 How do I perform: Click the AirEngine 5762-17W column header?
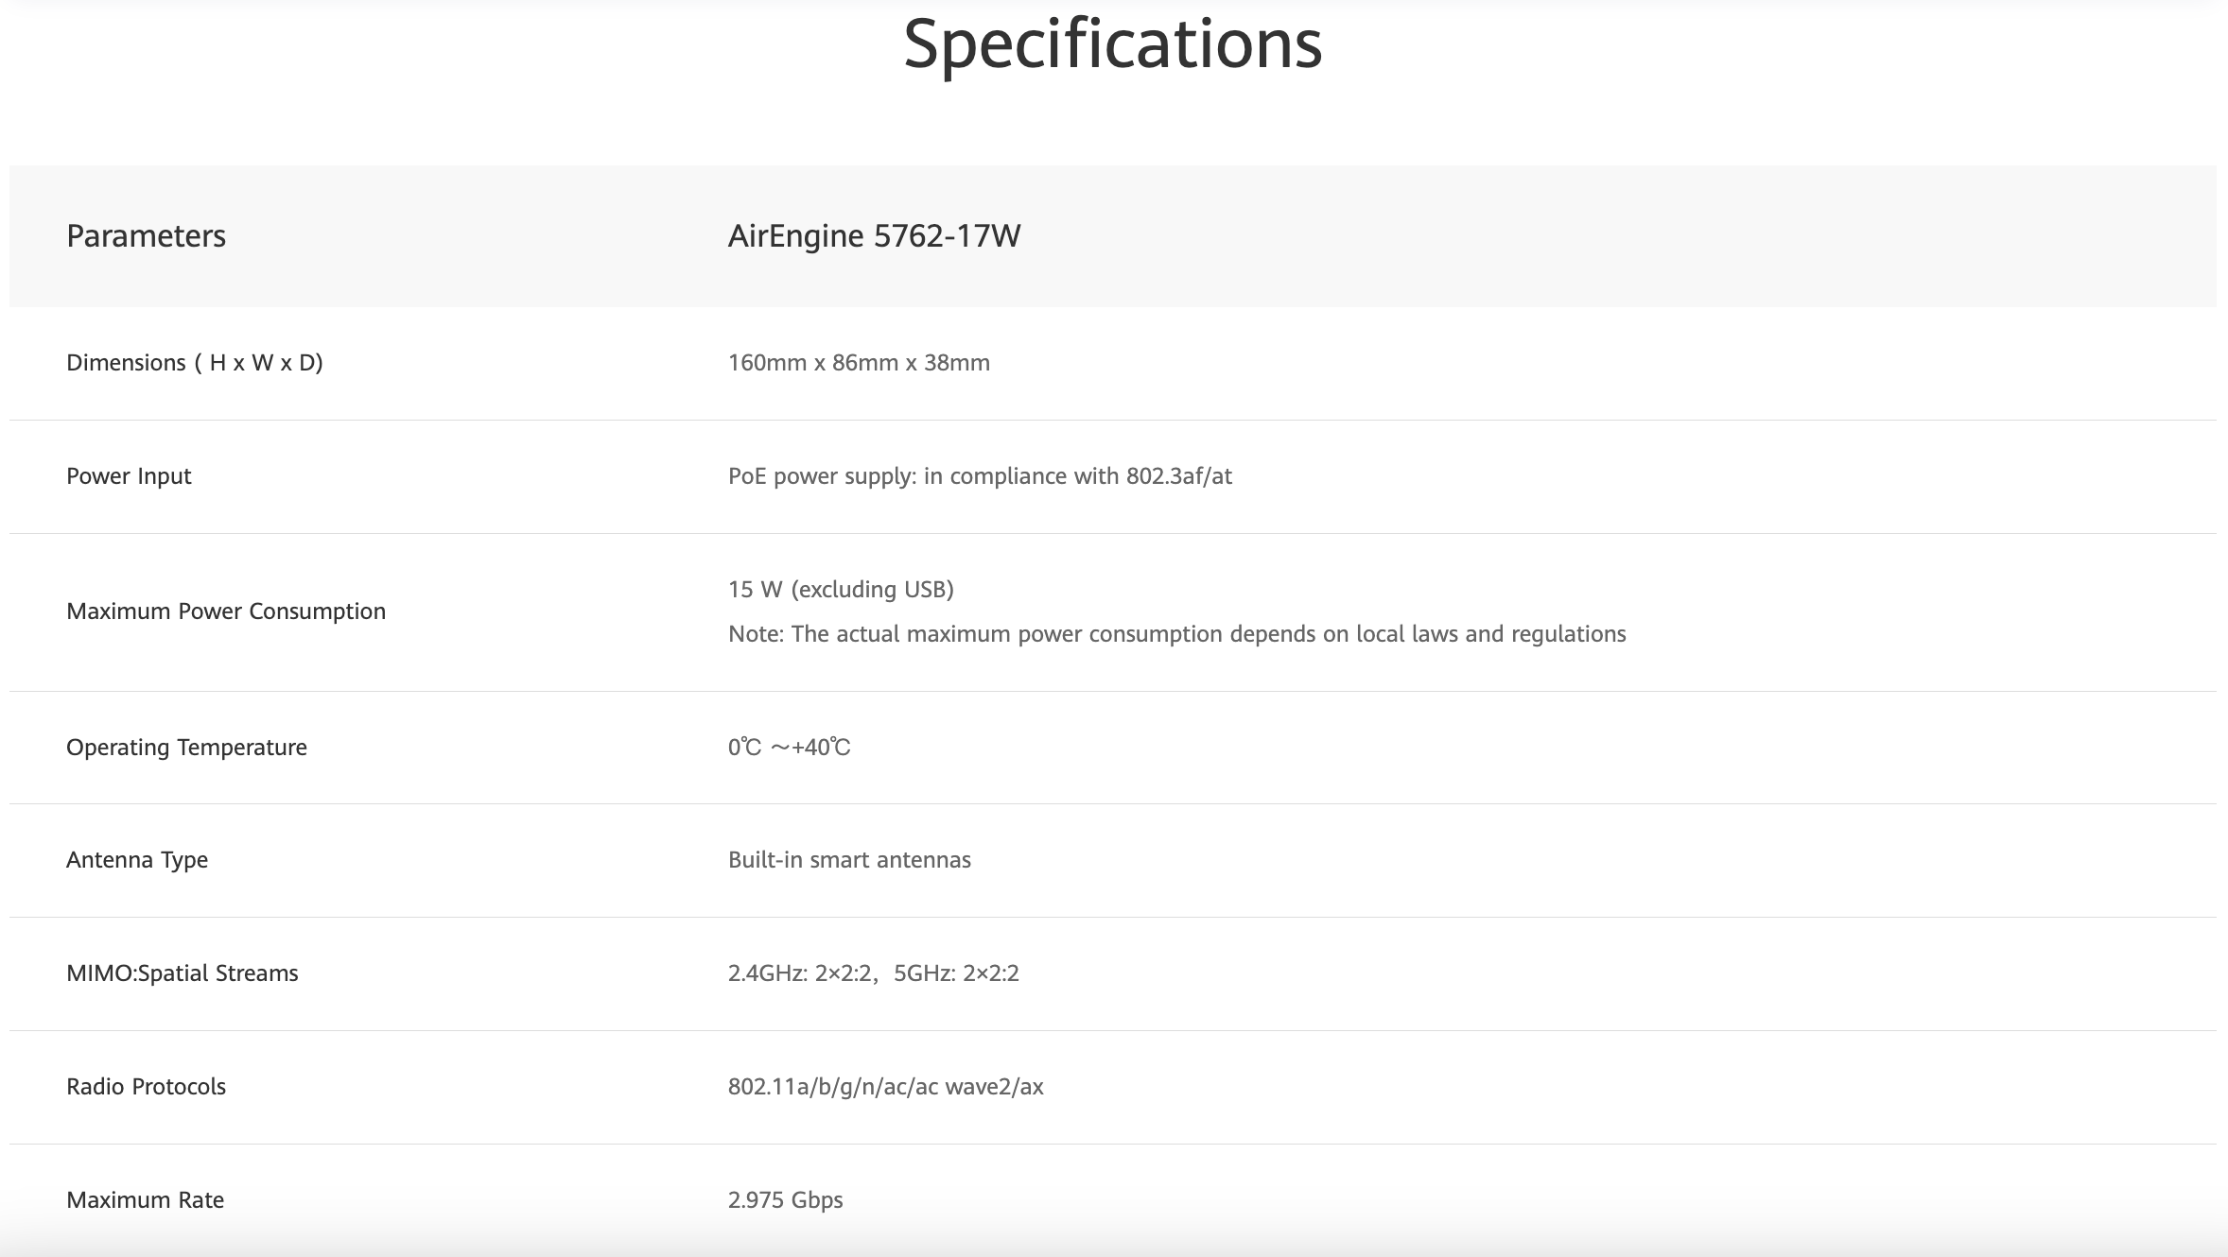pos(874,235)
